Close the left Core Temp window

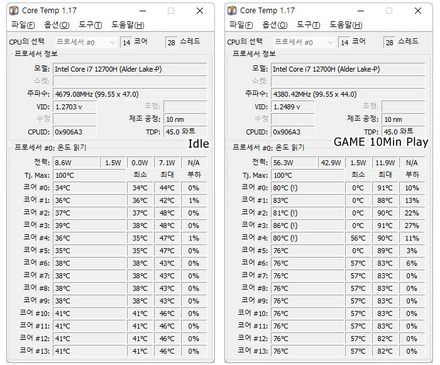click(x=200, y=11)
